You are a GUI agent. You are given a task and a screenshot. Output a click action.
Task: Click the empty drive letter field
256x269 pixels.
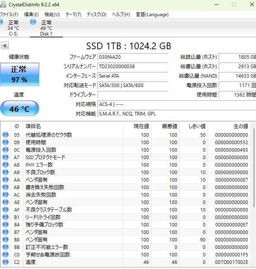[x=133, y=95]
